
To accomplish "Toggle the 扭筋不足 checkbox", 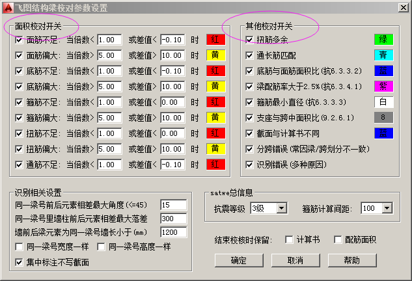I will [x=19, y=133].
